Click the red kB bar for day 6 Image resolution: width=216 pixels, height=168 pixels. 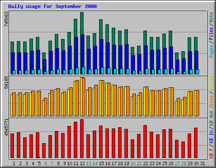[x=44, y=151]
